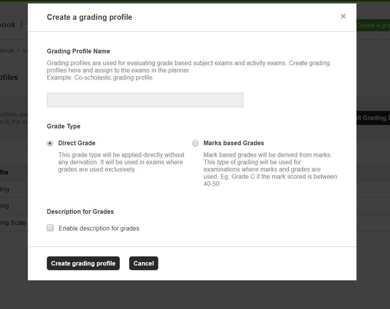
Task: Click the 'Marks based Grades' label text
Action: pyautogui.click(x=234, y=143)
